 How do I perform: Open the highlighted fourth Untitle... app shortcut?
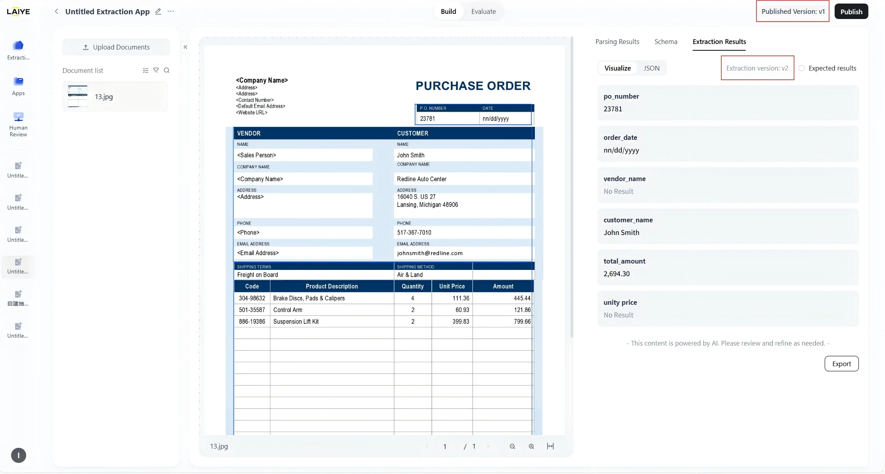point(18,266)
